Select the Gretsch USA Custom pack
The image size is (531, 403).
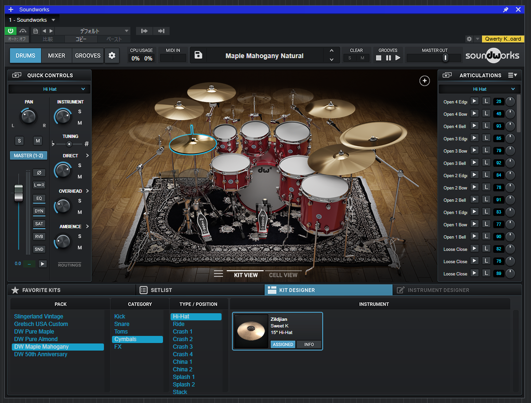[x=41, y=324]
